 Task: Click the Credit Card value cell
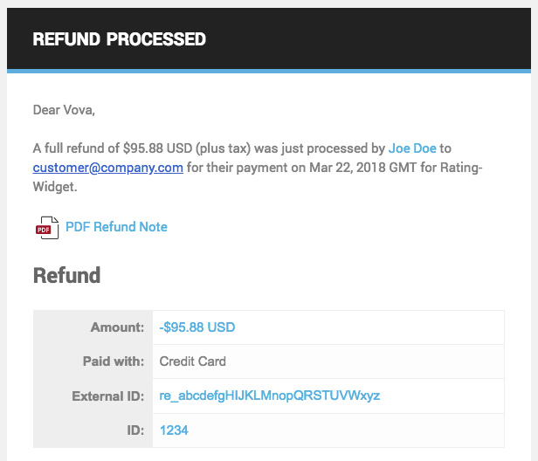click(193, 361)
